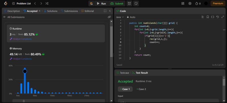This screenshot has height=103, width=227.
Task: Select the Test Result tab
Action: coord(140,73)
